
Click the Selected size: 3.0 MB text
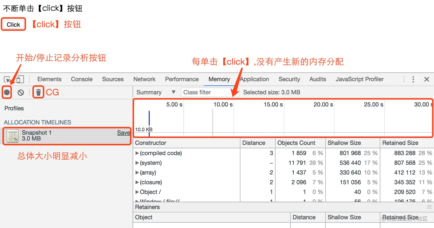pyautogui.click(x=272, y=92)
